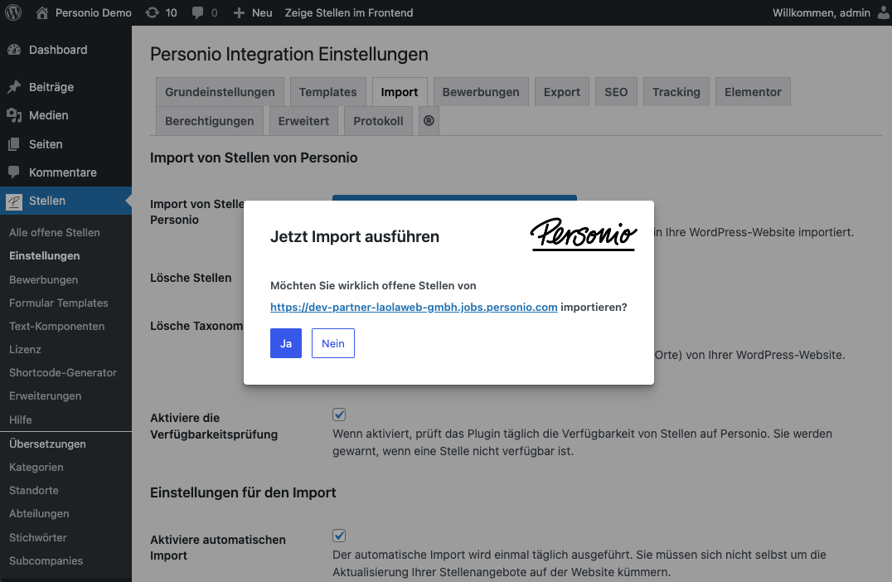Open Hilfe submenu item
Viewport: 892px width, 582px height.
click(x=21, y=420)
